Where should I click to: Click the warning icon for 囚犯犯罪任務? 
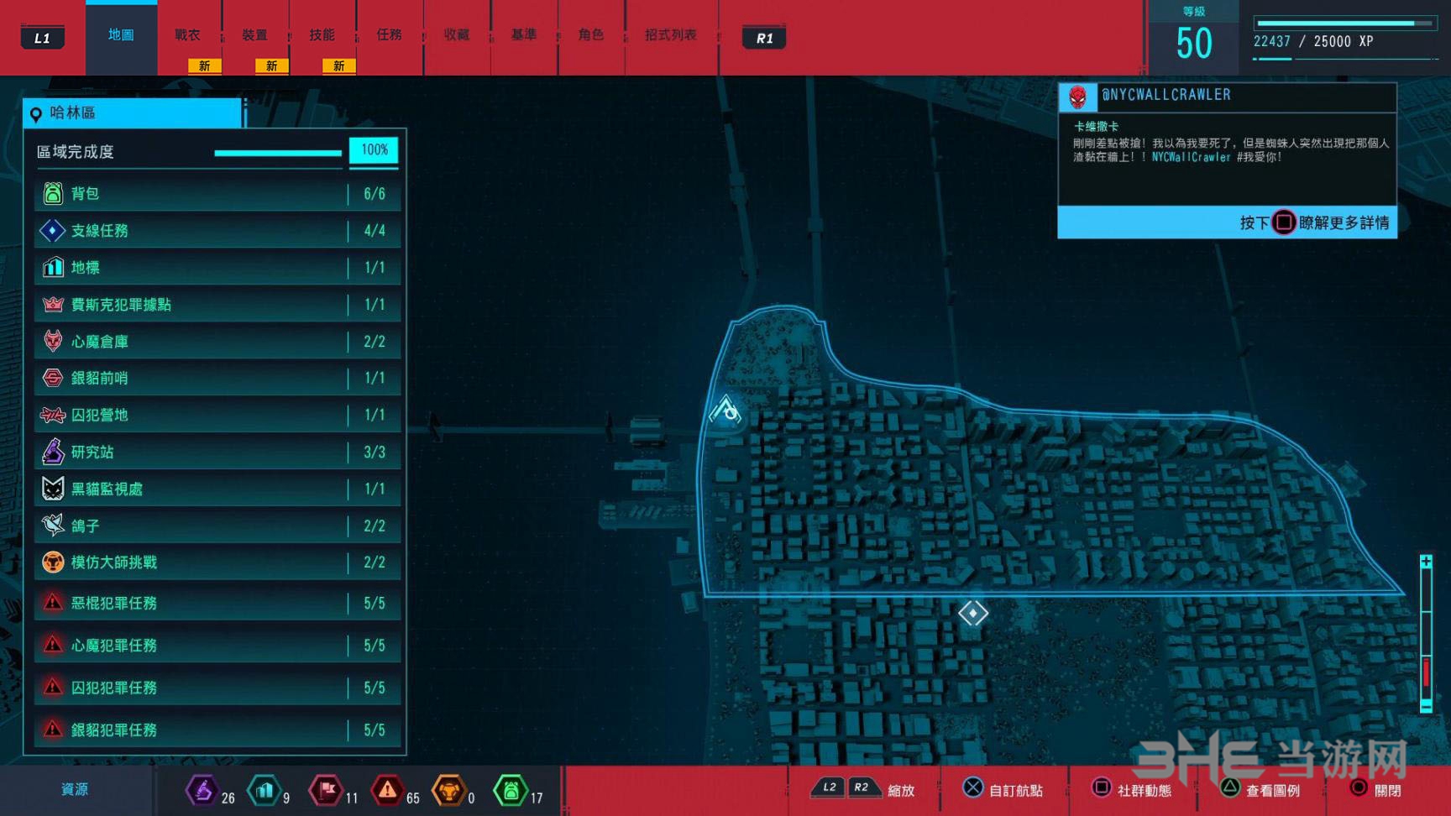pos(53,688)
